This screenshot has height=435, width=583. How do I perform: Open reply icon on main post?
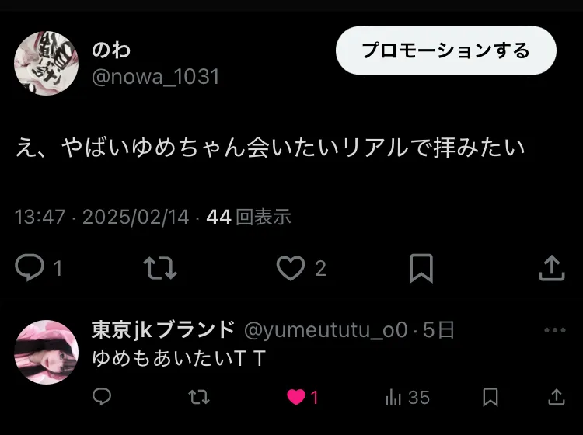click(x=30, y=267)
